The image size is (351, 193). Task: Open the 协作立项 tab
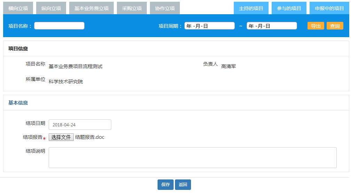coord(165,8)
